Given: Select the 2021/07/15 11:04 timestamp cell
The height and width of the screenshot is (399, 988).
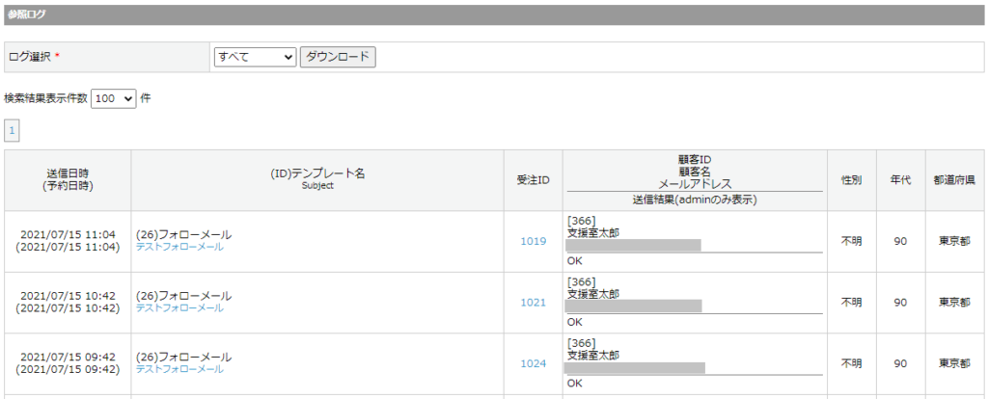Looking at the screenshot, I should click(69, 241).
